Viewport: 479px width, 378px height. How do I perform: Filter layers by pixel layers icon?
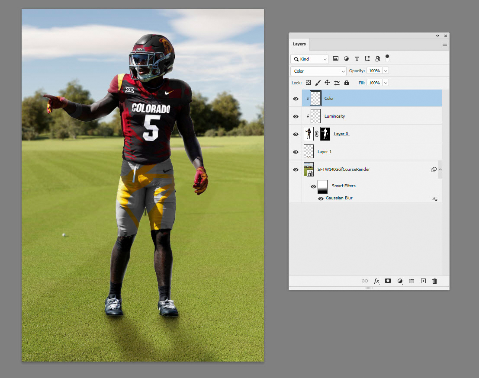[x=336, y=59]
